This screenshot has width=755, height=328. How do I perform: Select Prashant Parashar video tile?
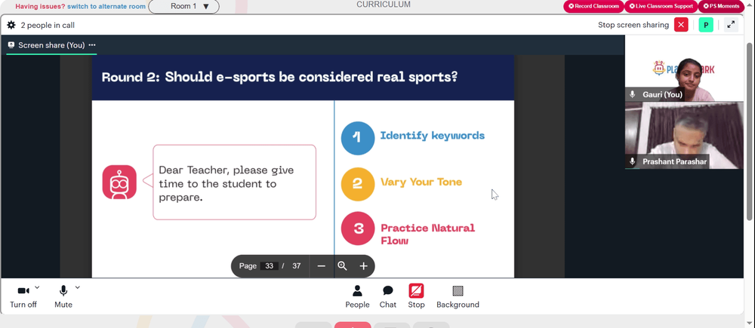coord(684,135)
